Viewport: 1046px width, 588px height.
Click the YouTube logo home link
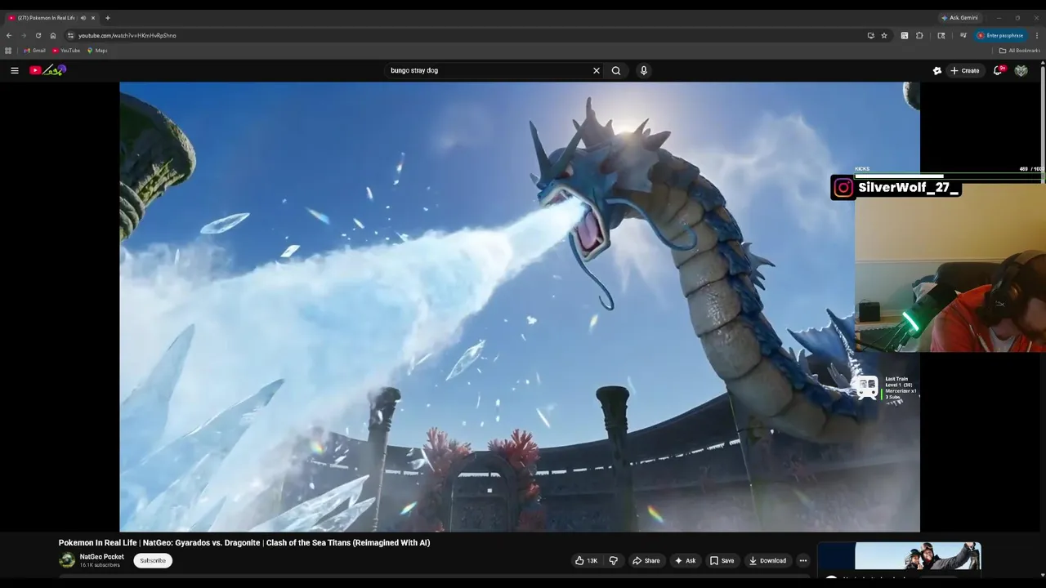pos(47,70)
